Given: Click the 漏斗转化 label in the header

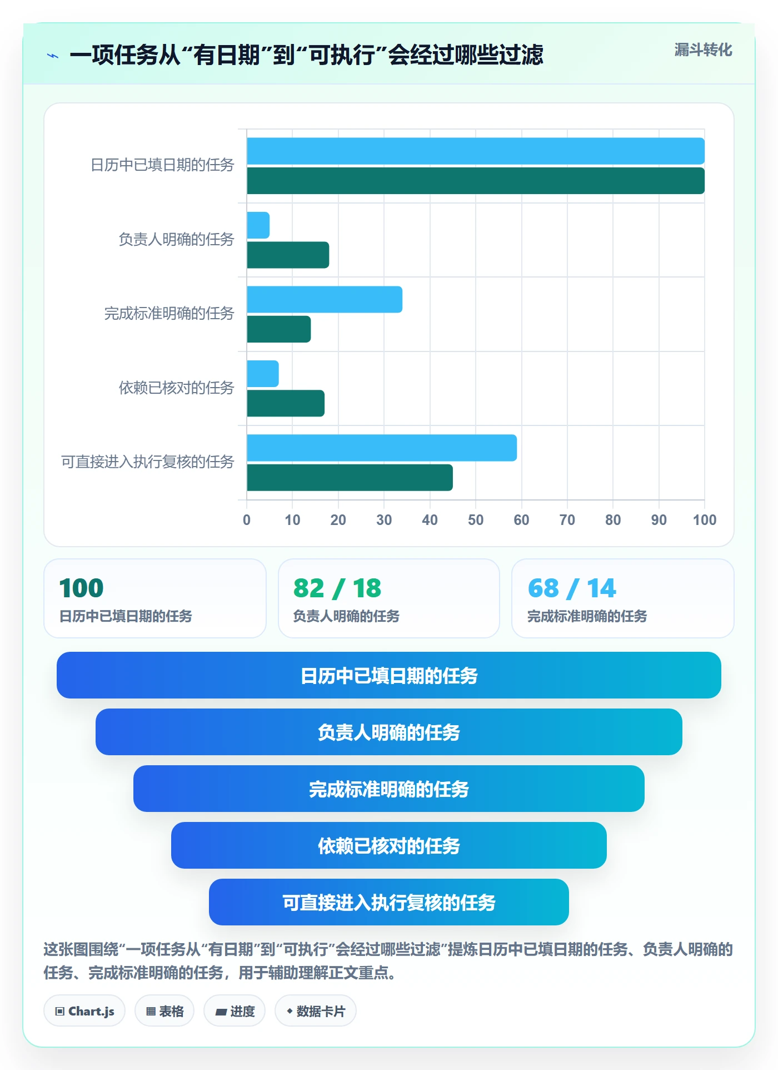Looking at the screenshot, I should point(703,50).
